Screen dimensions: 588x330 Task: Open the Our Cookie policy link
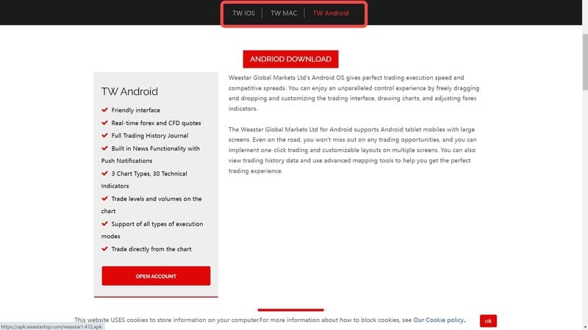click(x=438, y=320)
